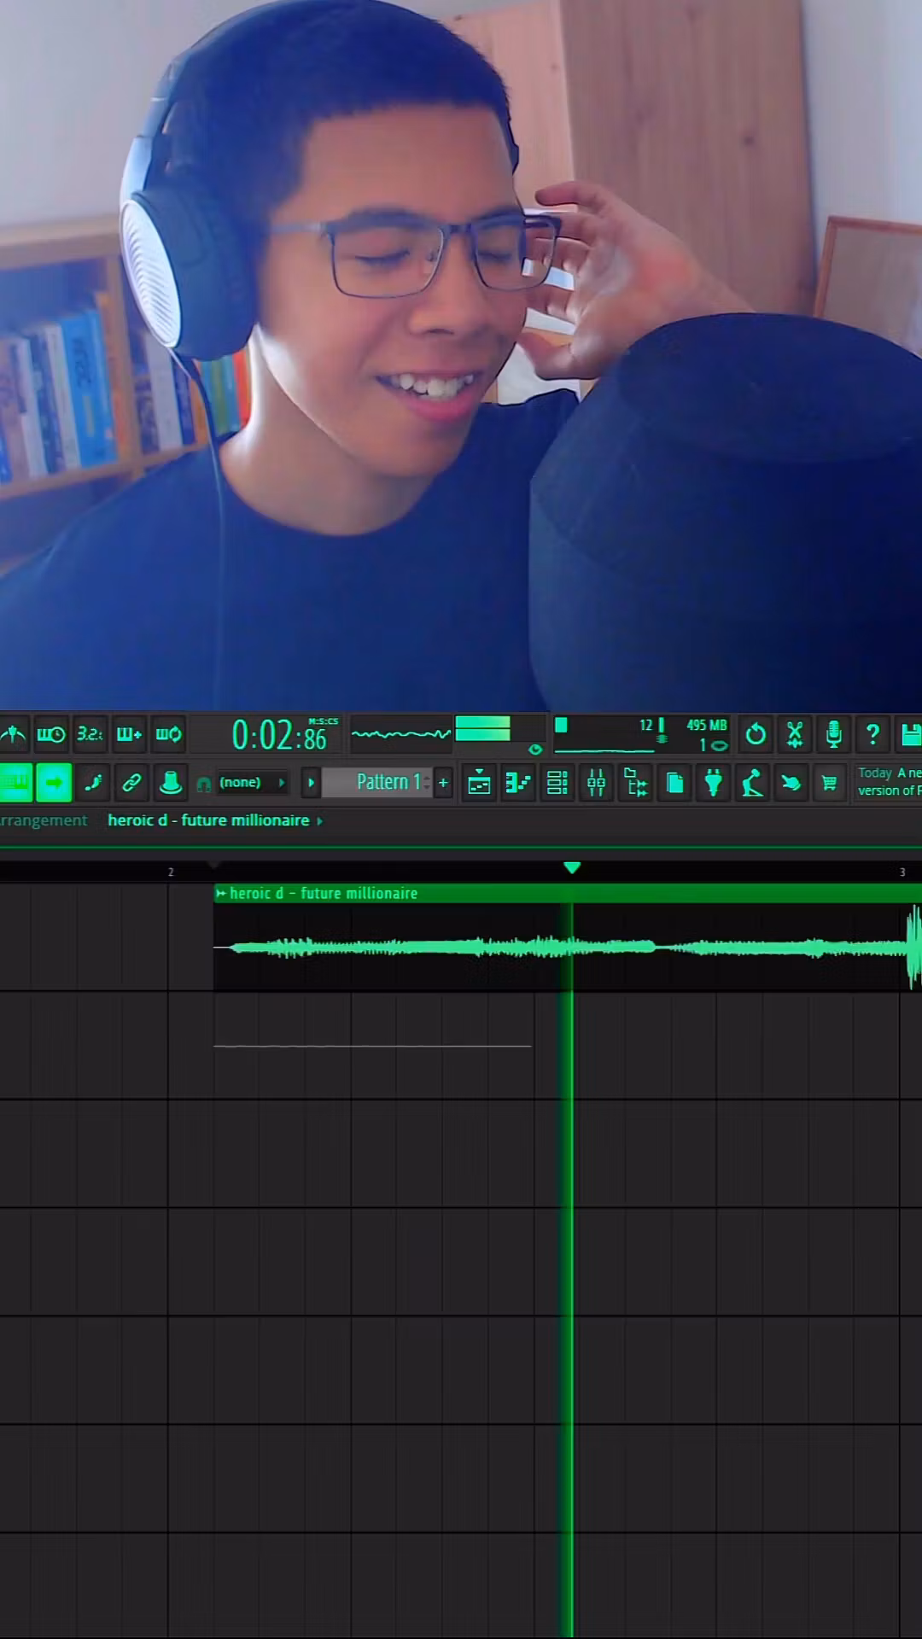
Task: Expand snap options arrow beside (none)
Action: 282,783
